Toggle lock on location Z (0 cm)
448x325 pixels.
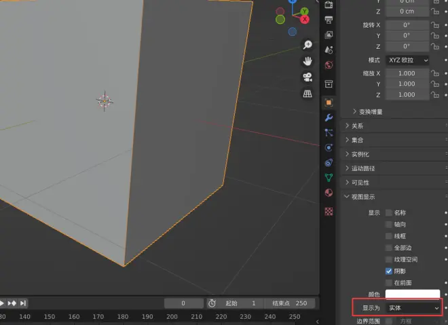tap(435, 12)
